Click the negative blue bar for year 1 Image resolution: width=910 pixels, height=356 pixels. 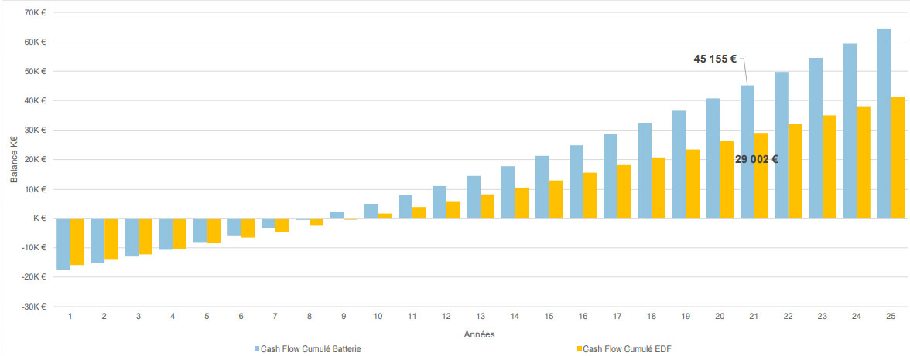(x=63, y=243)
